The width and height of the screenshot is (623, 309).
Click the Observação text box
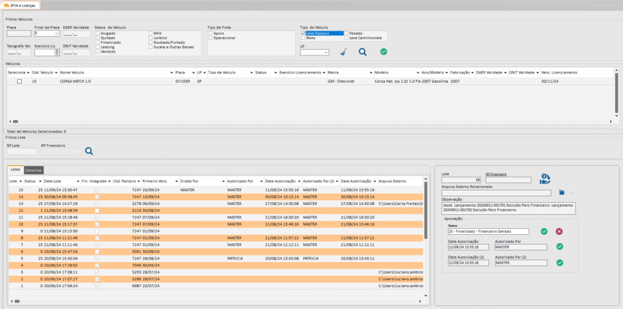pyautogui.click(x=508, y=208)
